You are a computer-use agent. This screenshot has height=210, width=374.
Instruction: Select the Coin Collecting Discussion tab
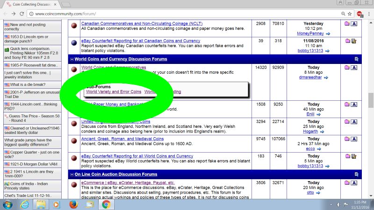tap(31, 4)
